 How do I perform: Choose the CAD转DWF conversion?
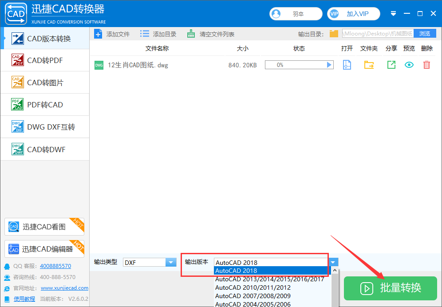click(45, 149)
